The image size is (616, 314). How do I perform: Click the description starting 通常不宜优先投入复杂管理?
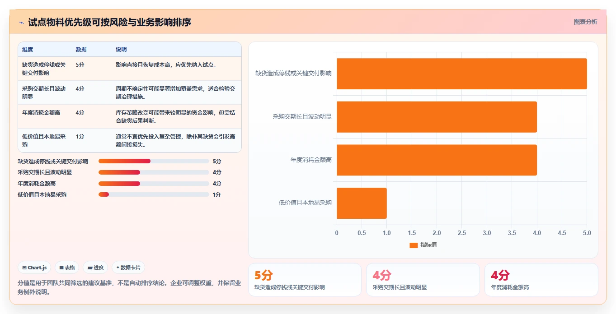(x=175, y=140)
